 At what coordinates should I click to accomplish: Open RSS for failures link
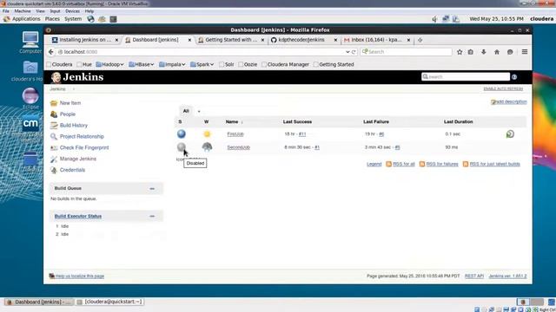442,164
